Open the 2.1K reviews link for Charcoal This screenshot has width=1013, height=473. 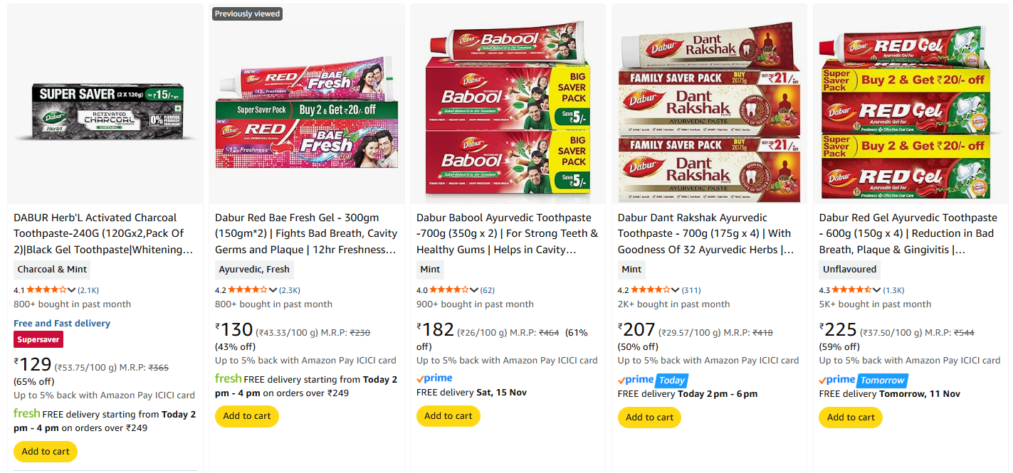[89, 290]
